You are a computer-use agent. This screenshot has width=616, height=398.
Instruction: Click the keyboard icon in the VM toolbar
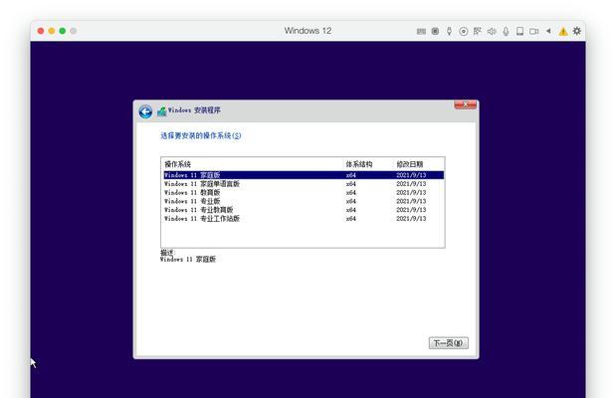pyautogui.click(x=421, y=31)
